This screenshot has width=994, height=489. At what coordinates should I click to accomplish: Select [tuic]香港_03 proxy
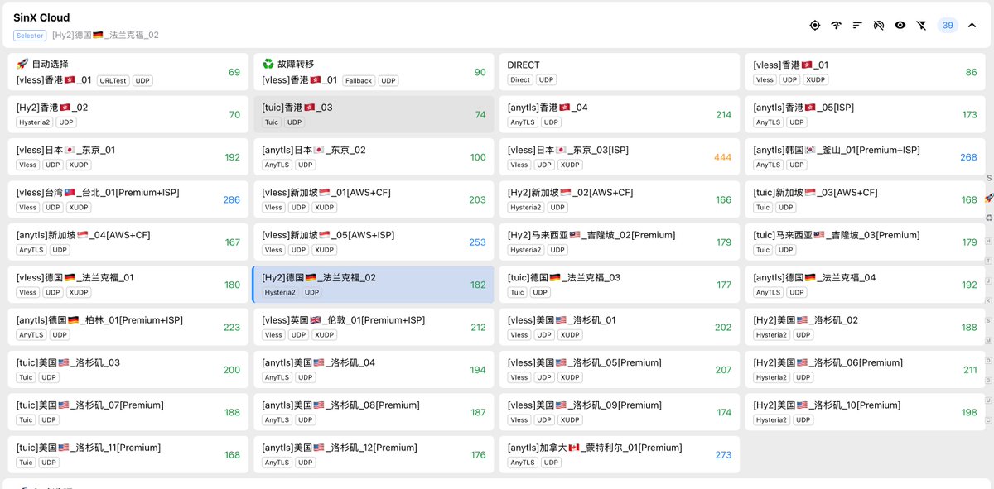tap(374, 114)
